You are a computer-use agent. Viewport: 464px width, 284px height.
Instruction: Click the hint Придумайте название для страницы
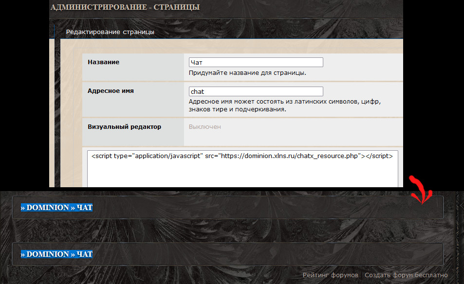[247, 72]
